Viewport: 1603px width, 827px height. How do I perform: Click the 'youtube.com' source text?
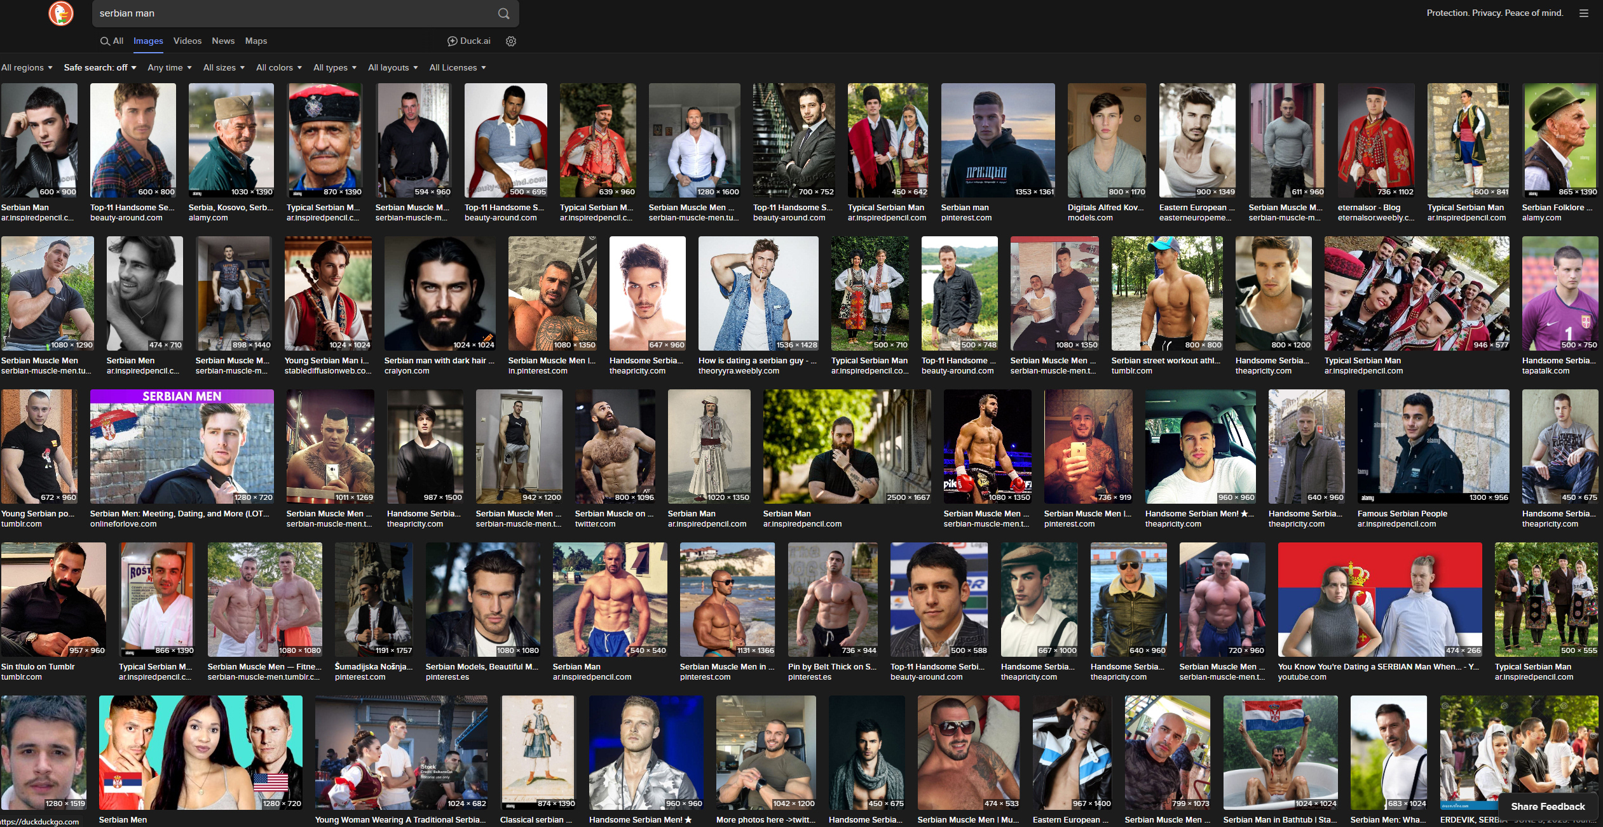tap(1302, 677)
